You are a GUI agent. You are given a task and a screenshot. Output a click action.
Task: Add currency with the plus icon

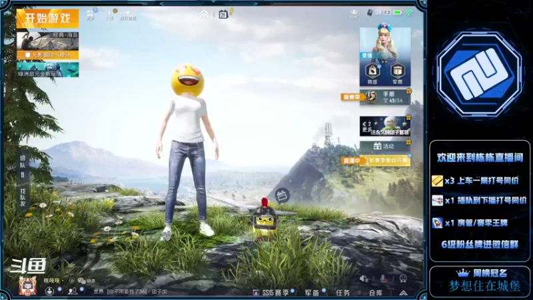(387, 13)
